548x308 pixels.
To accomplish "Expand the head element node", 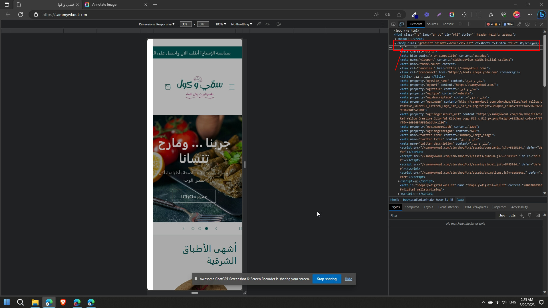I will [x=396, y=39].
